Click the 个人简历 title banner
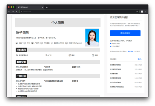This screenshot has height=106, width=155. pos(58,23)
